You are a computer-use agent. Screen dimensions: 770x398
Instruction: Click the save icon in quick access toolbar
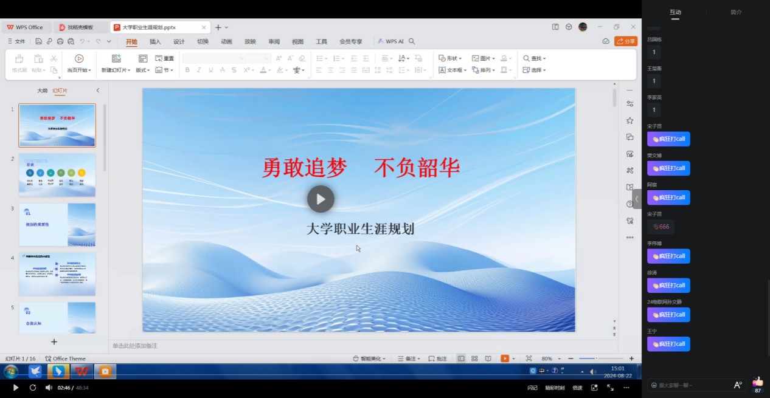click(x=38, y=41)
